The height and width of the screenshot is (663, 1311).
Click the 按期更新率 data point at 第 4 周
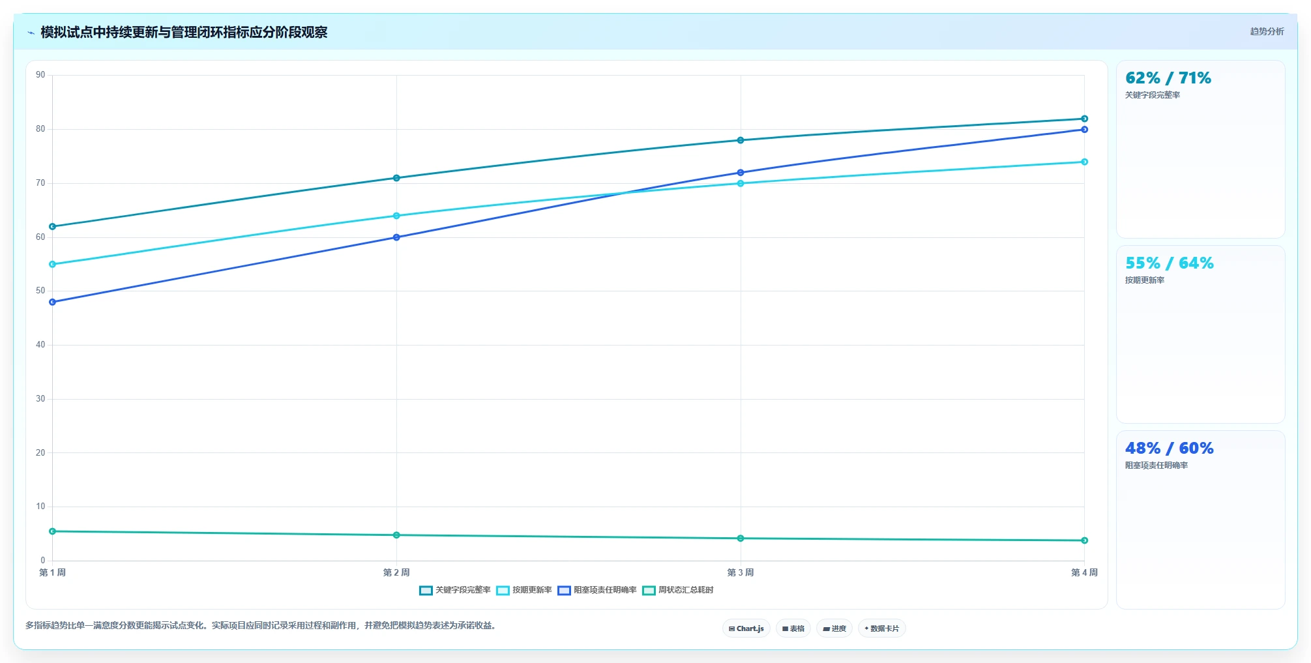pyautogui.click(x=1085, y=162)
